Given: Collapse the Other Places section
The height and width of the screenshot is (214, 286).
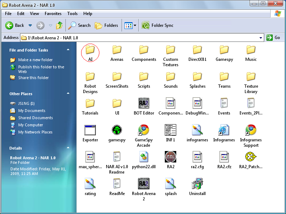Looking at the screenshot, I should pos(68,94).
